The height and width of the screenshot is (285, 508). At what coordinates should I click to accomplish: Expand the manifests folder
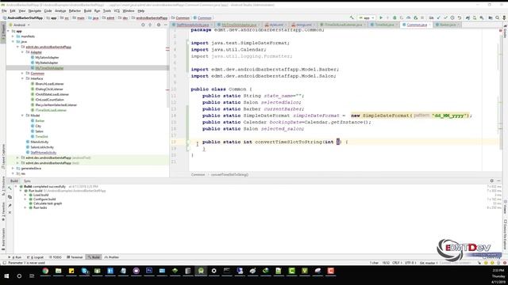(x=13, y=36)
